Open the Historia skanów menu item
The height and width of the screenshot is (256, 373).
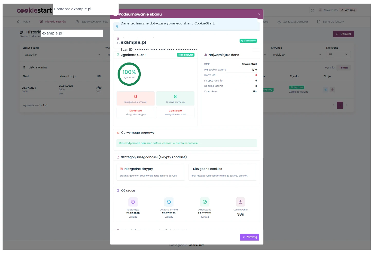[53, 22]
